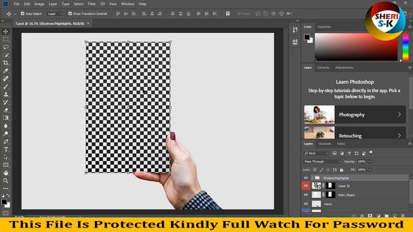Switch to the Swatches tab

tap(324, 27)
